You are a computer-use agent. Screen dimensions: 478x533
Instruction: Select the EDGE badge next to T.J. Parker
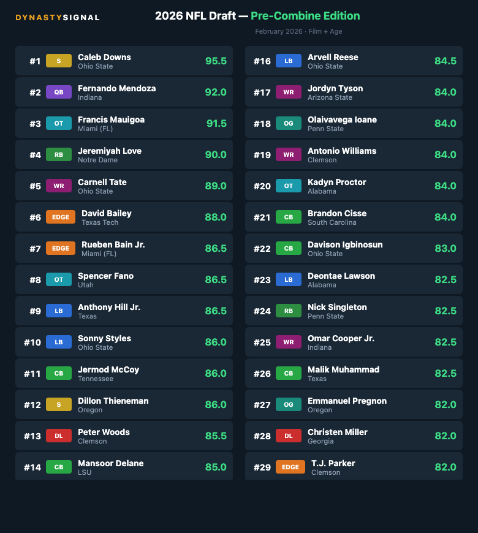(290, 467)
